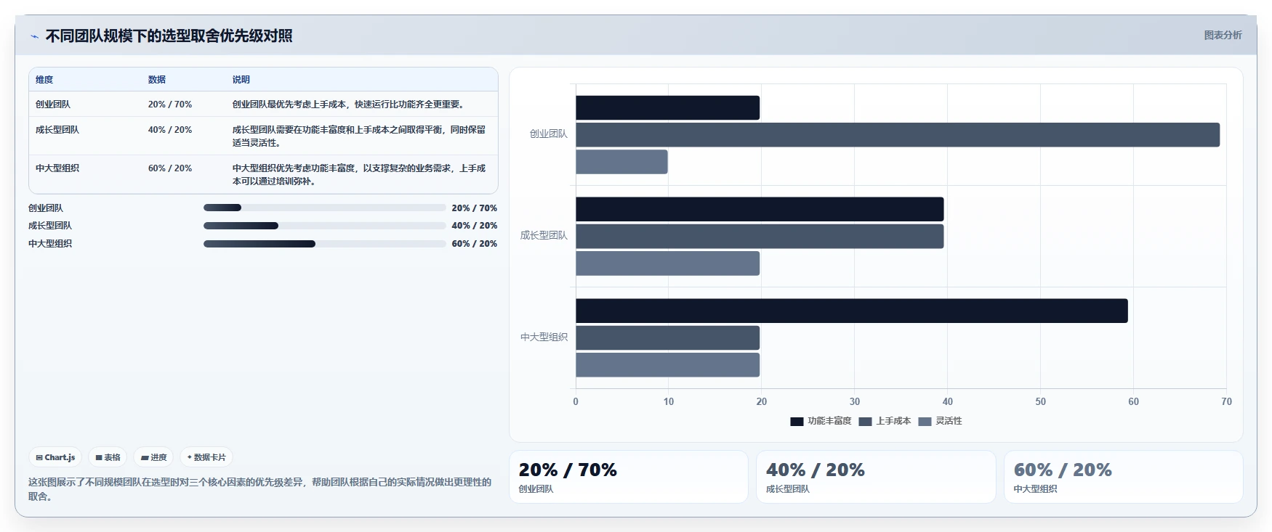Click the 功能丰富度 bar for 创业团队
Viewport: 1272px width, 532px height.
point(667,107)
